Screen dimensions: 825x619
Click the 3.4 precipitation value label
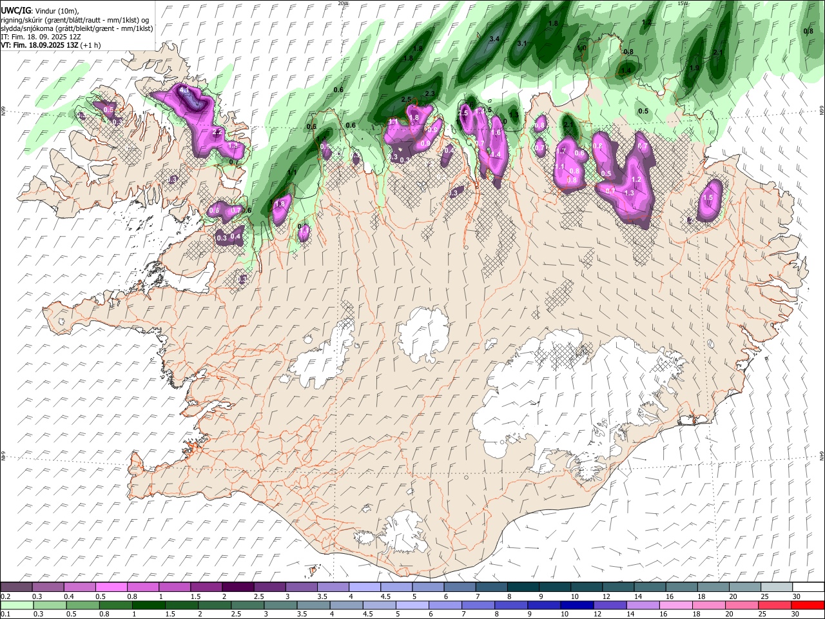point(495,39)
